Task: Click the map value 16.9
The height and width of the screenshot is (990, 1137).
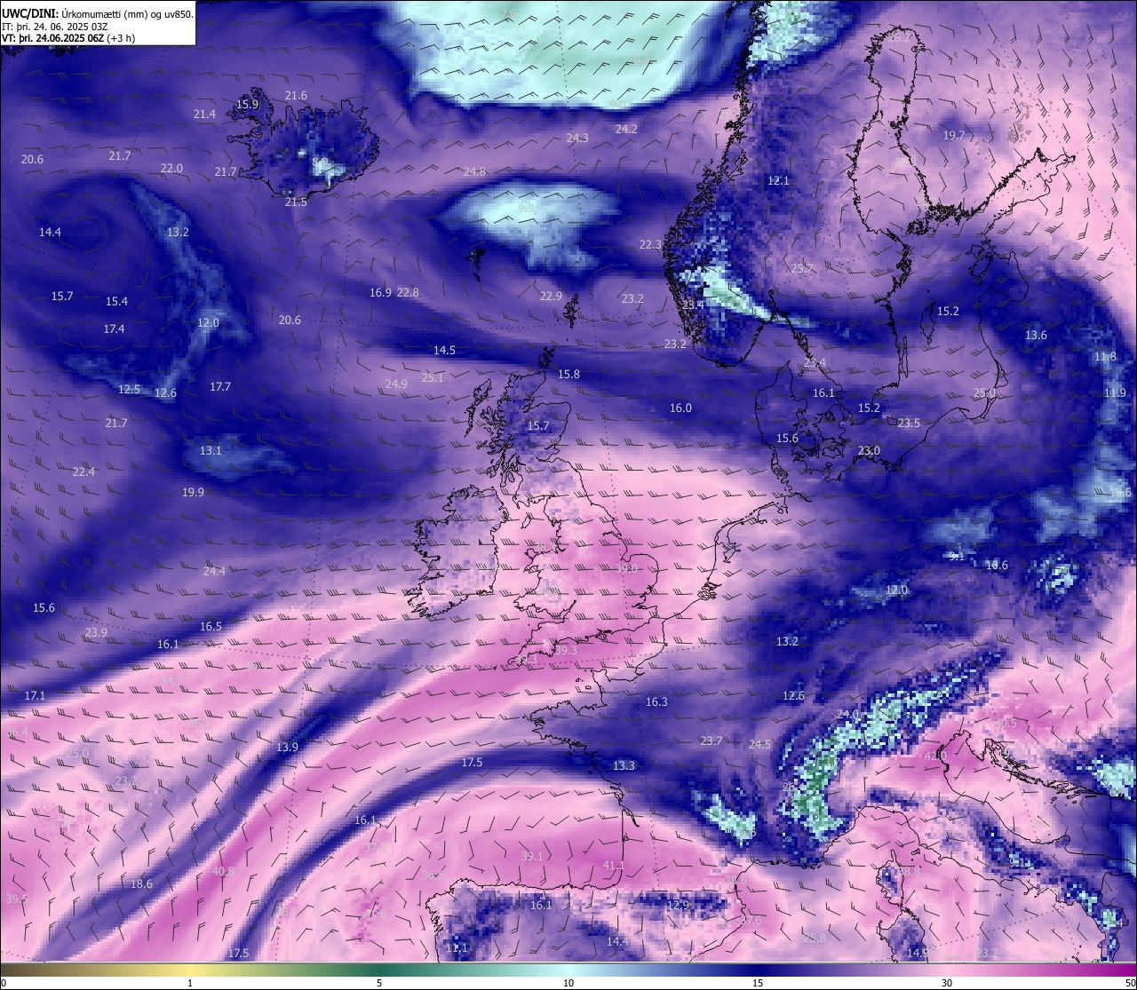Action: click(x=380, y=293)
